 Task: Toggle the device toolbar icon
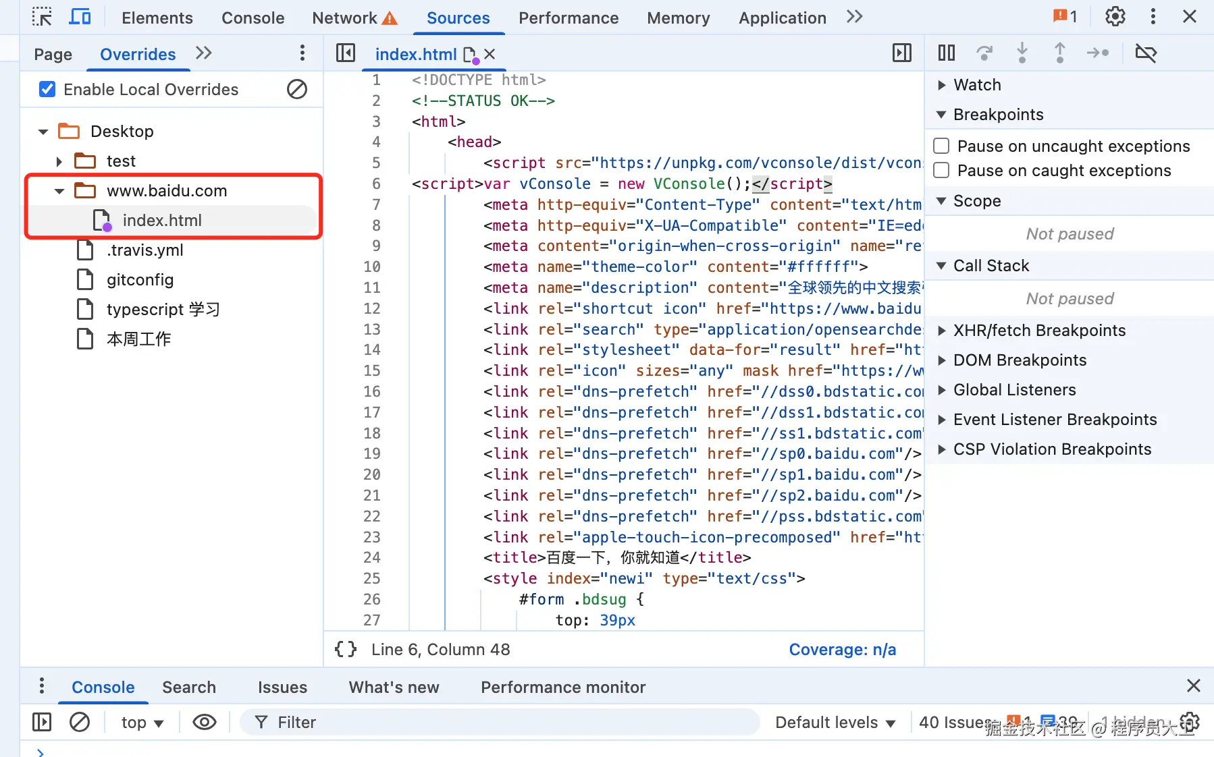tap(80, 17)
